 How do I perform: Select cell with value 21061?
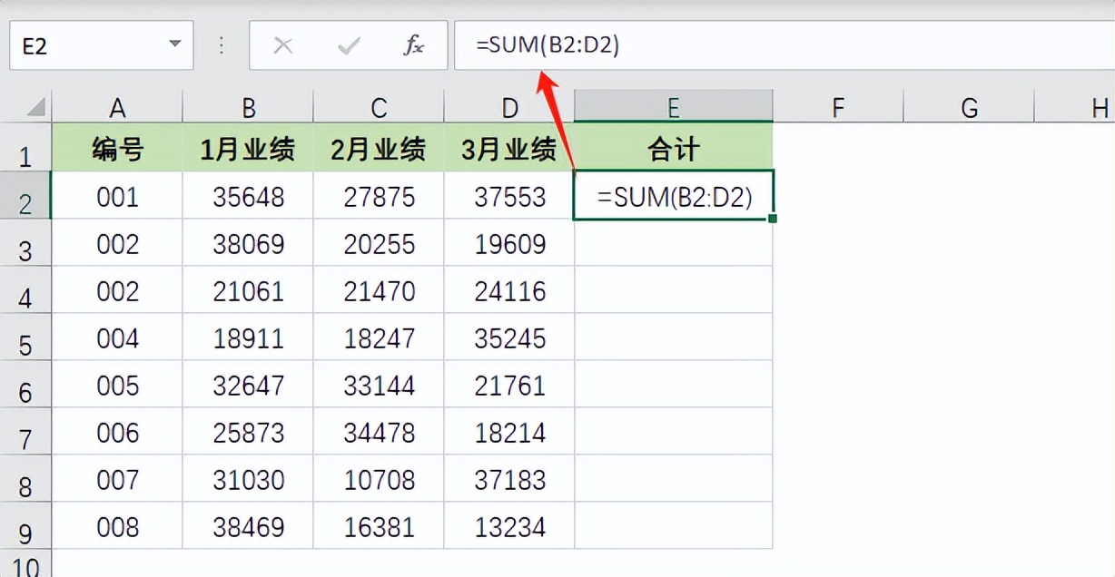pyautogui.click(x=248, y=290)
